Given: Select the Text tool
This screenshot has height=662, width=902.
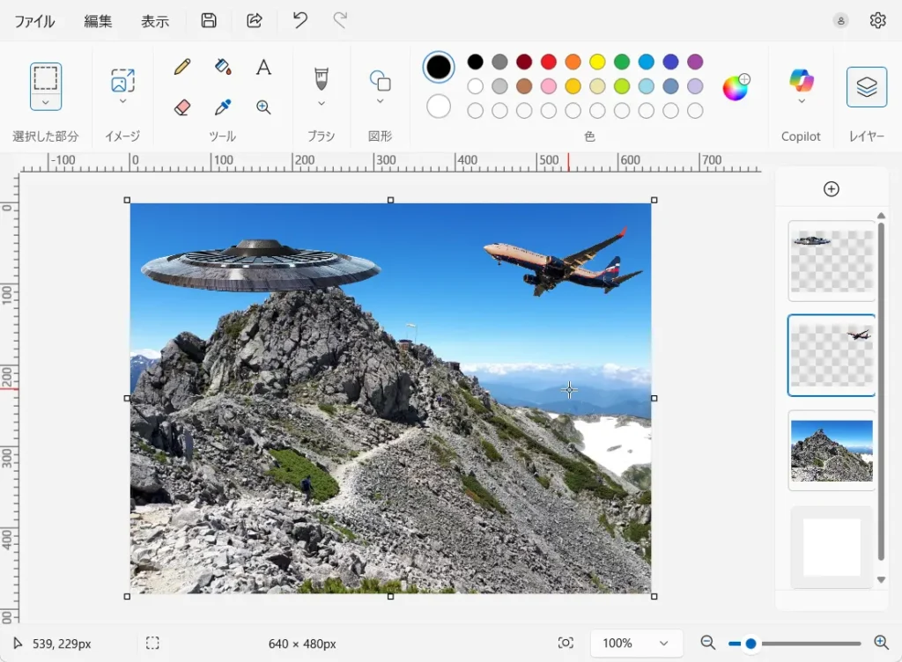Looking at the screenshot, I should [263, 67].
